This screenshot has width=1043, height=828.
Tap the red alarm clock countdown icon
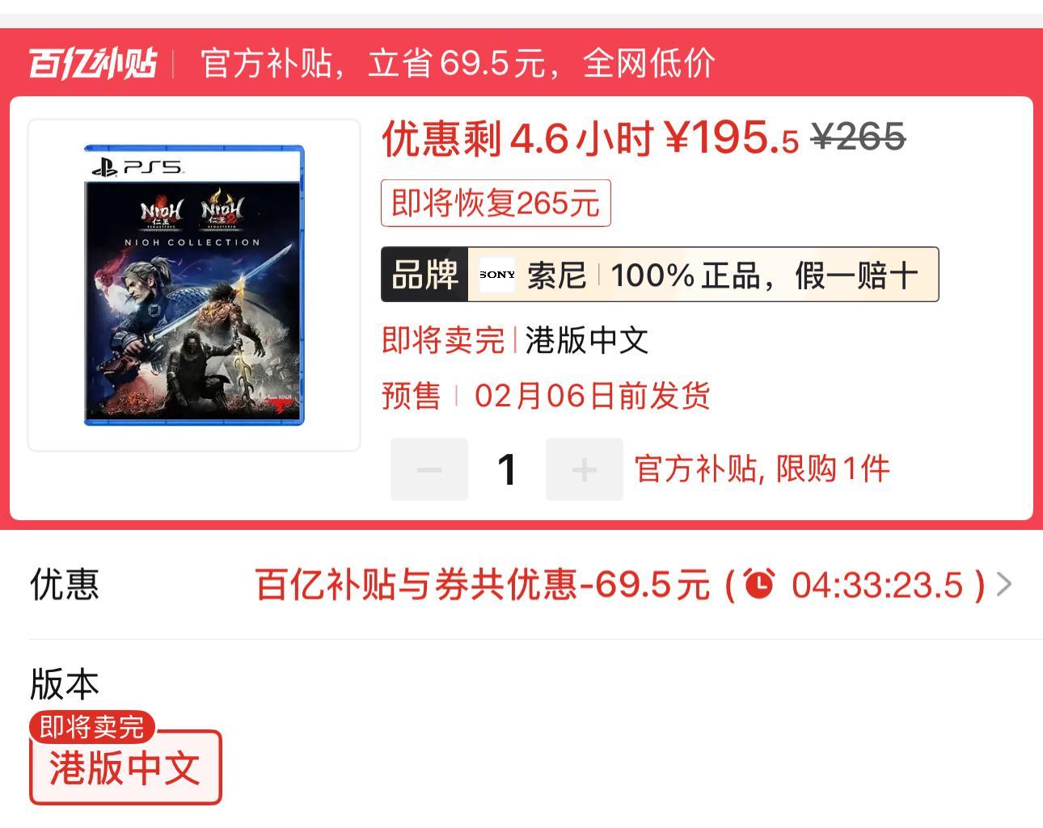tap(758, 584)
